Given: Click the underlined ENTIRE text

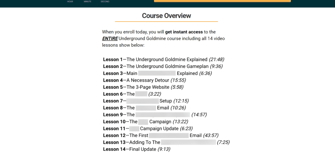Looking at the screenshot, I should [x=110, y=39].
